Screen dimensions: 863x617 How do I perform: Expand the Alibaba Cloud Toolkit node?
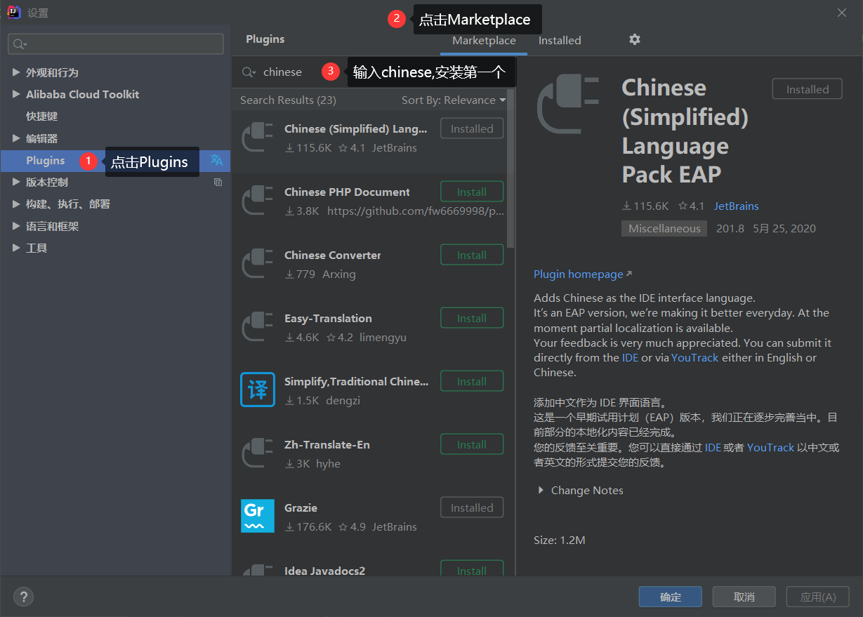click(x=16, y=94)
